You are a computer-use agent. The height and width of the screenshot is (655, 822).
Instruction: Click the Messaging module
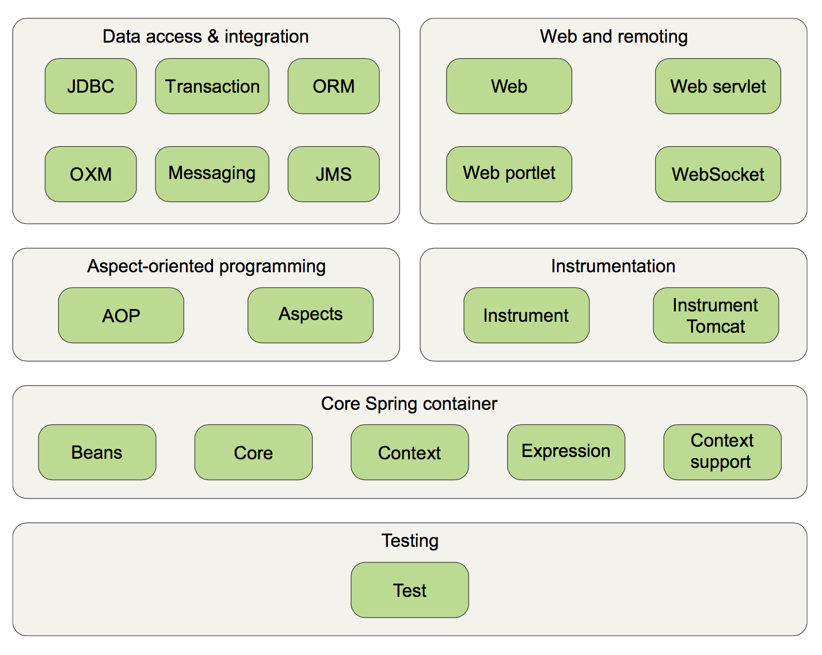point(212,174)
